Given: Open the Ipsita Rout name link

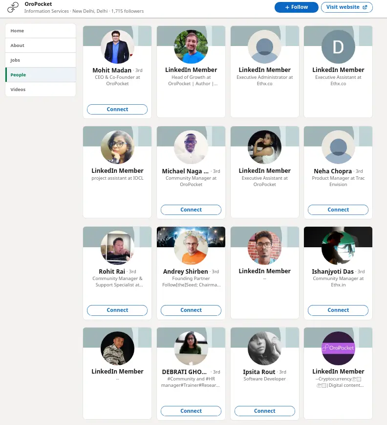Looking at the screenshot, I should (259, 372).
